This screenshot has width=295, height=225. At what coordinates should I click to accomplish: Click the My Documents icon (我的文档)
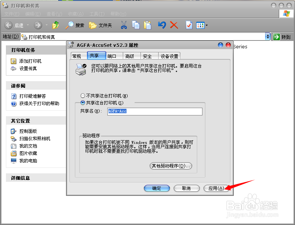tap(14, 146)
